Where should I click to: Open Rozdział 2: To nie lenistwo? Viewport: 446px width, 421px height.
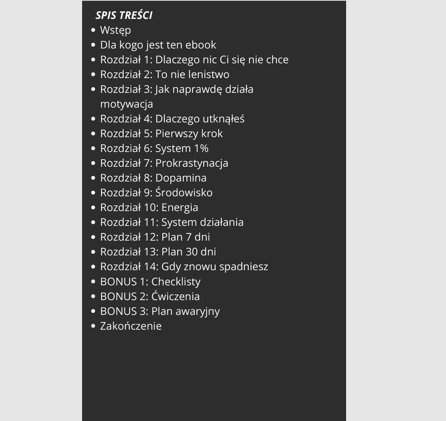(165, 75)
